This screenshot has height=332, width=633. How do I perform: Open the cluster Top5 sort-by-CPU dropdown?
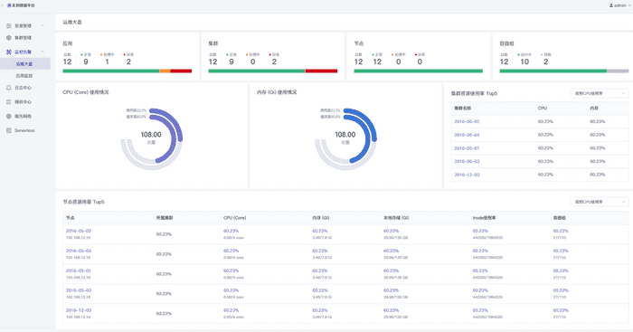pyautogui.click(x=599, y=93)
